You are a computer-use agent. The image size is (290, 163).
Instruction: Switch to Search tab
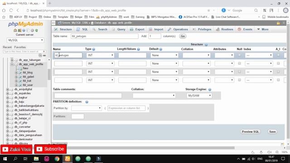click(x=100, y=29)
